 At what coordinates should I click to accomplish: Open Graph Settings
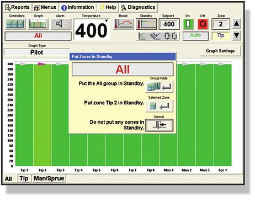pos(220,51)
